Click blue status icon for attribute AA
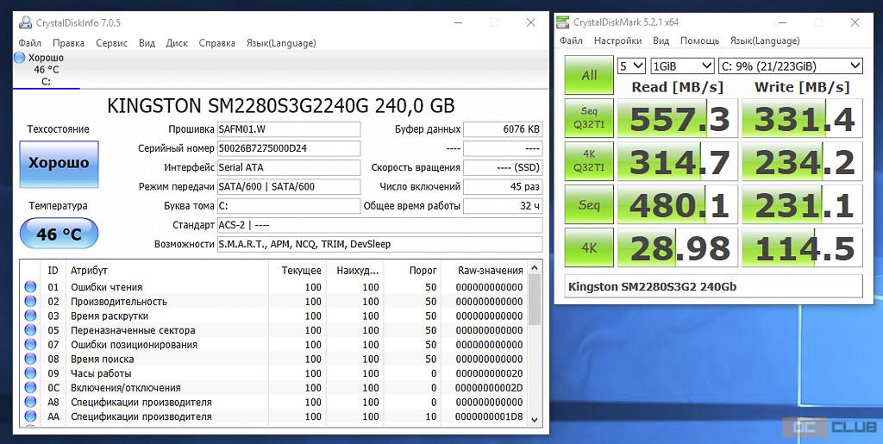Screen dimensions: 883x444 [x=30, y=416]
